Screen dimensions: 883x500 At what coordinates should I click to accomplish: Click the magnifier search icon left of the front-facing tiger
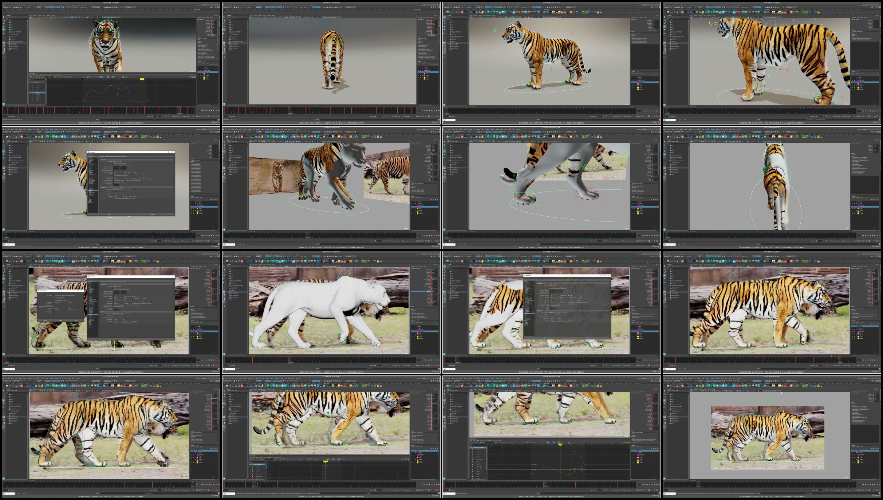(4, 56)
